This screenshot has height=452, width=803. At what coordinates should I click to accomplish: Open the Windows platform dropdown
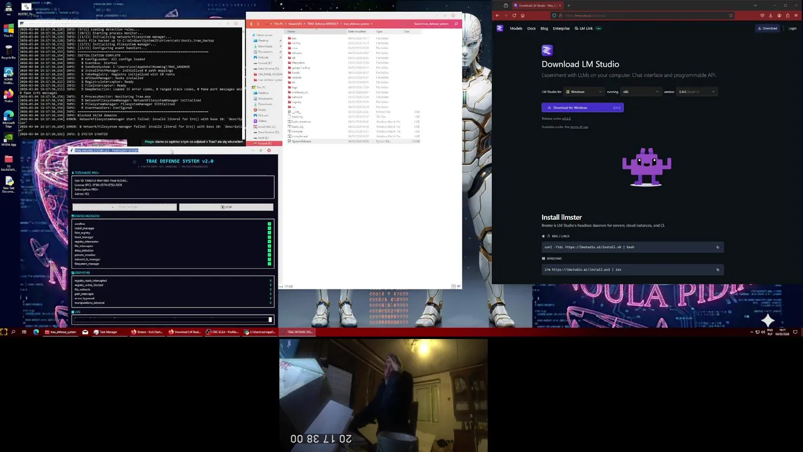tap(584, 92)
